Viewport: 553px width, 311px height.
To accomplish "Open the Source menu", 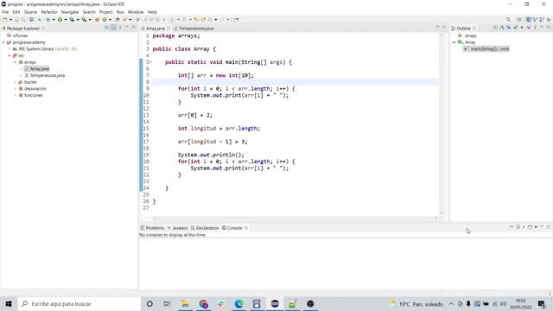I will coord(30,12).
